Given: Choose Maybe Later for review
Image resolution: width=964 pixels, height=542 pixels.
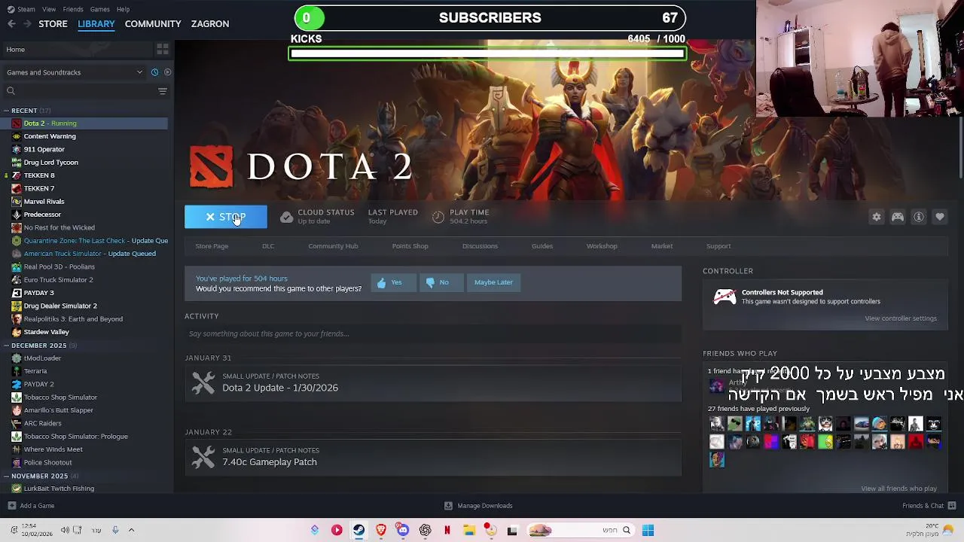Looking at the screenshot, I should tap(493, 282).
